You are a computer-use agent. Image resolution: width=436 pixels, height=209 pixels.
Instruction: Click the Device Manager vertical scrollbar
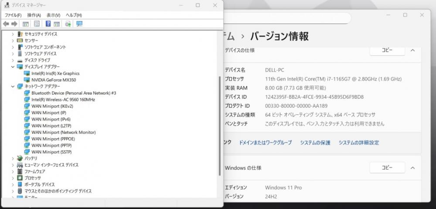coord(220,126)
